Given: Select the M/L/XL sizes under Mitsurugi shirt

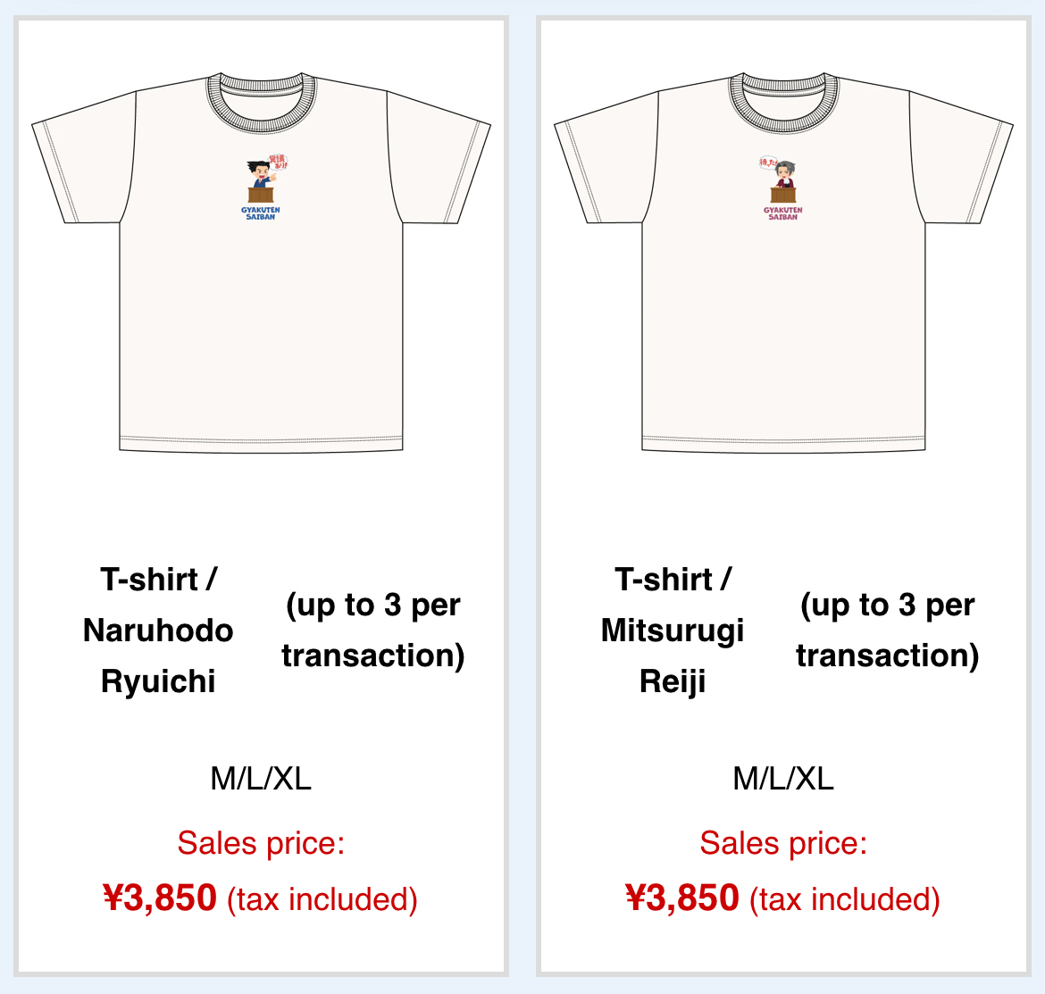Looking at the screenshot, I should [783, 779].
